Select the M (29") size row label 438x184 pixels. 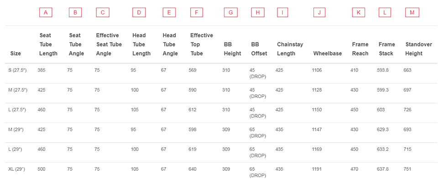[17, 129]
